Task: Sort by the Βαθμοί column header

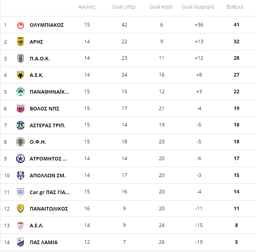Action: pyautogui.click(x=235, y=7)
